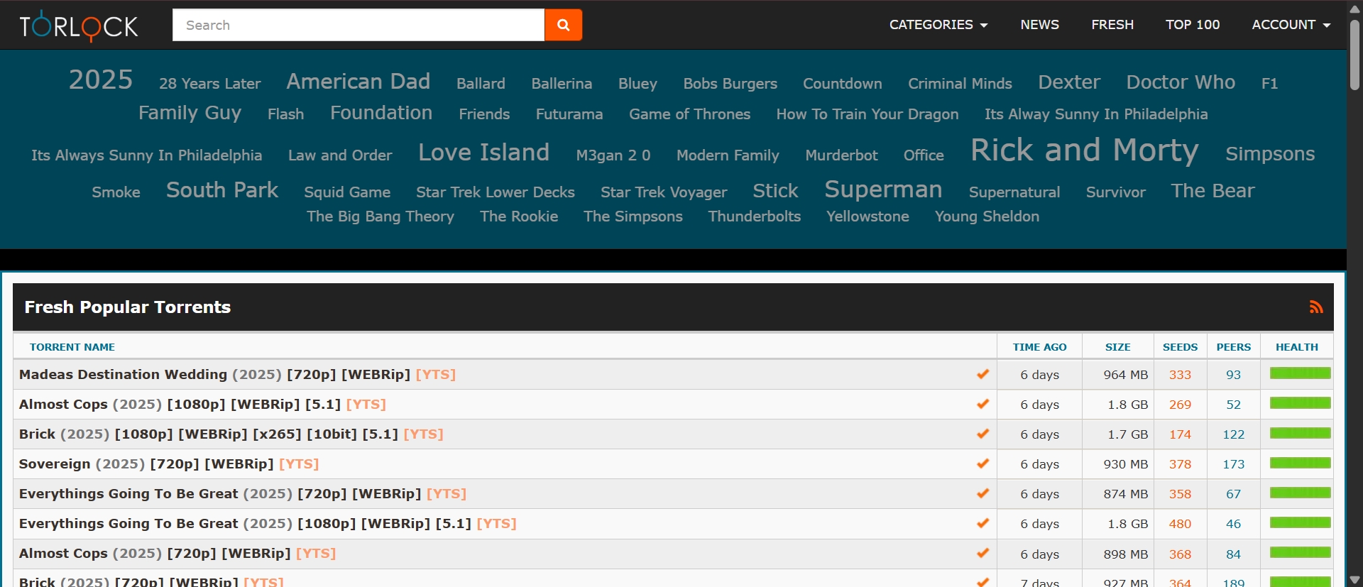Click verified checkmark for Brick 1080p x265

pyautogui.click(x=982, y=434)
